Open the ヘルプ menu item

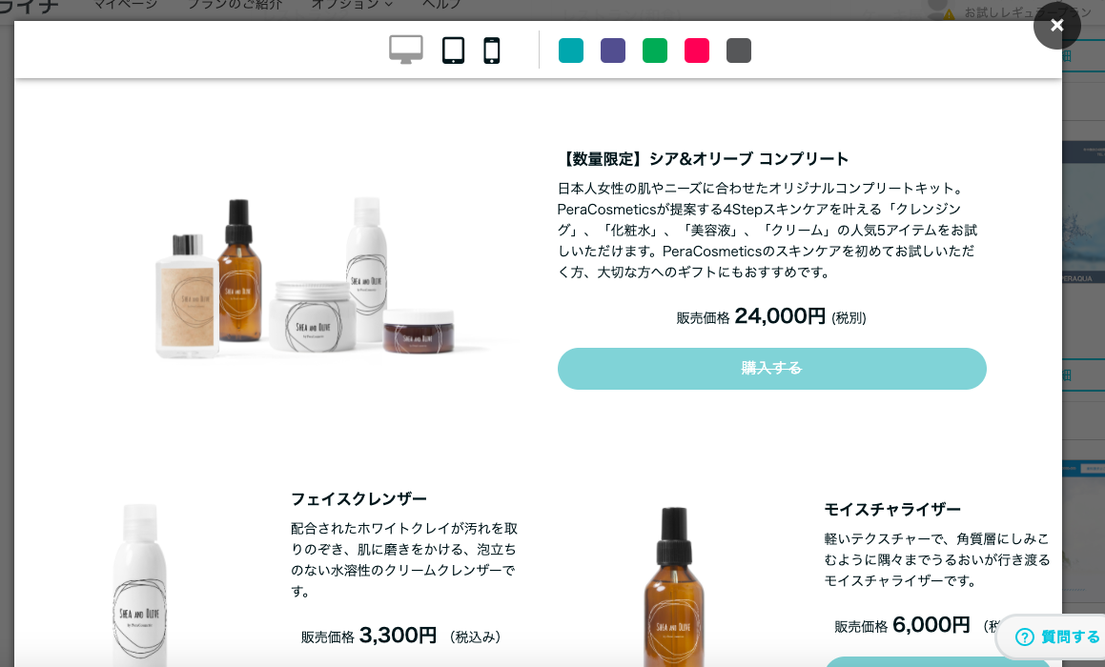click(x=441, y=5)
